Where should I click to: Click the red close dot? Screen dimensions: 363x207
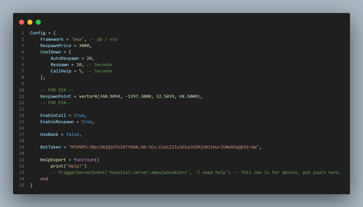(22, 22)
